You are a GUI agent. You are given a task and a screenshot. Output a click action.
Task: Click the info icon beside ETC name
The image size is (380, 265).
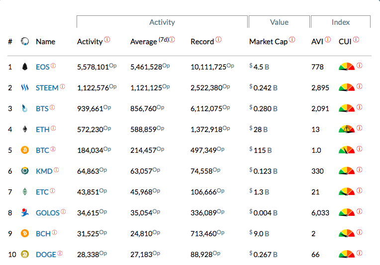[x=52, y=191]
